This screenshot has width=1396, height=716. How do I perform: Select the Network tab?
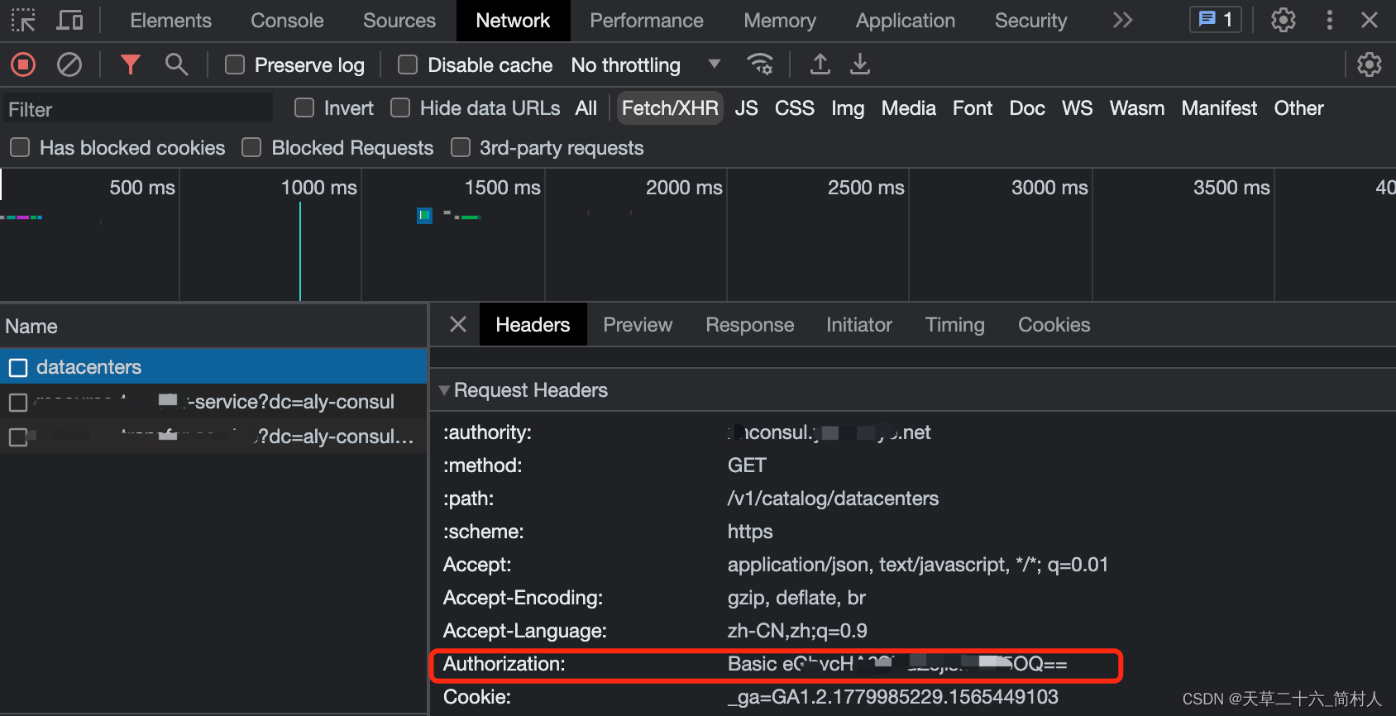click(x=513, y=20)
